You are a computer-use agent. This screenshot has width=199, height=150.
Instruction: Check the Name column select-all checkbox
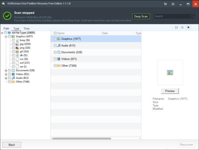55,33
